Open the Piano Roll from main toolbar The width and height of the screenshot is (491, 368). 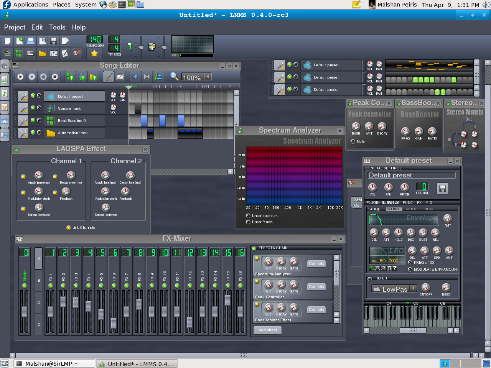[x=31, y=53]
